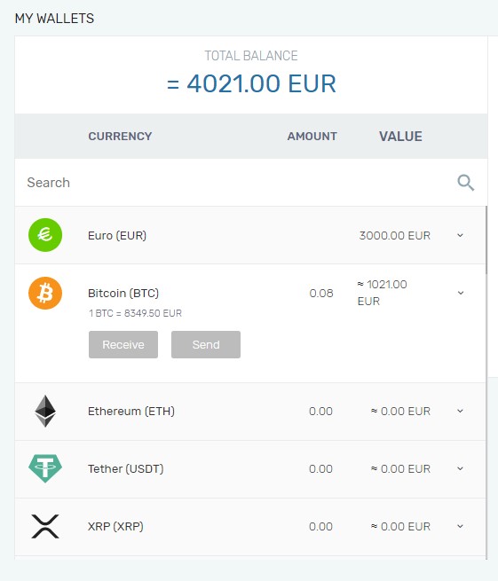Sort by the AMOUNT column header
Viewport: 498px width, 581px height.
(x=312, y=137)
